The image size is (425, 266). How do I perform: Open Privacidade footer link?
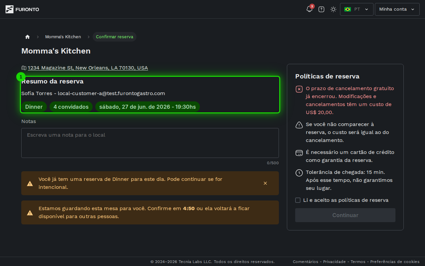[x=334, y=262]
